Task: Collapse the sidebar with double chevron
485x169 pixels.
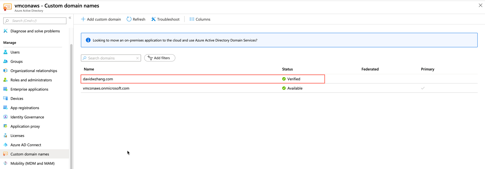Action: [x=70, y=18]
